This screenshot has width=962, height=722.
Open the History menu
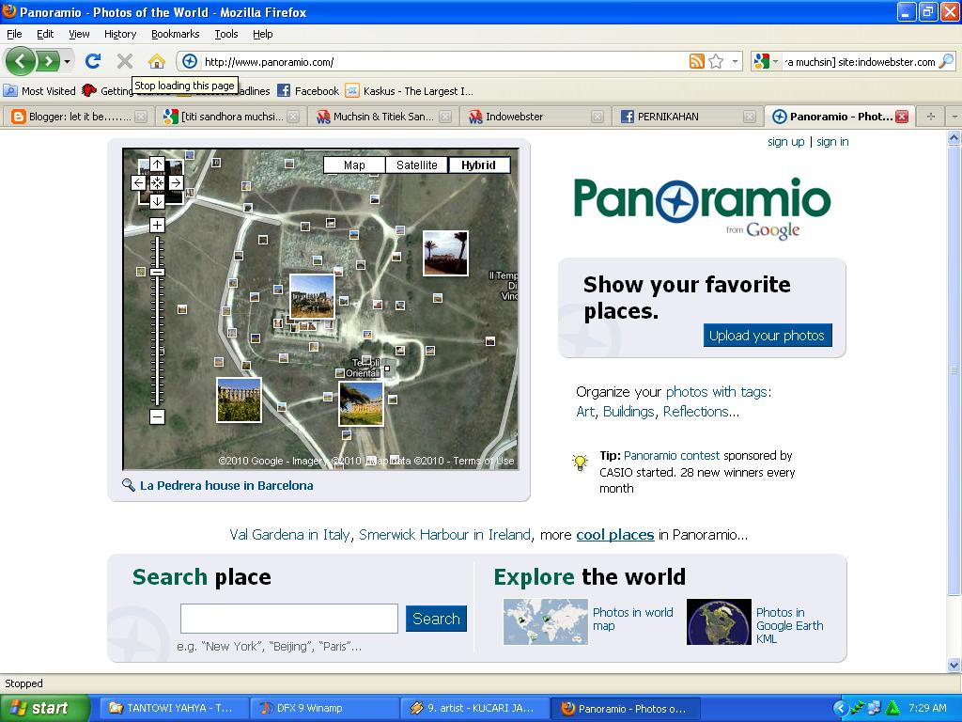[119, 34]
